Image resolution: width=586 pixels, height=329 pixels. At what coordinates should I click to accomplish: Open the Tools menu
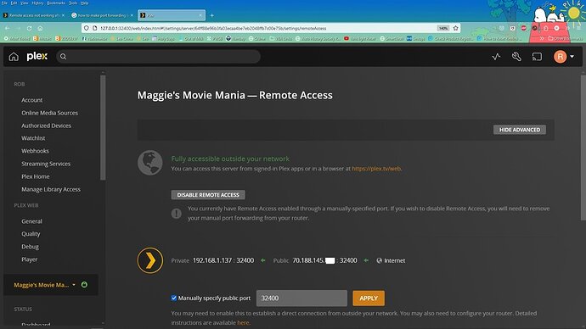73,3
